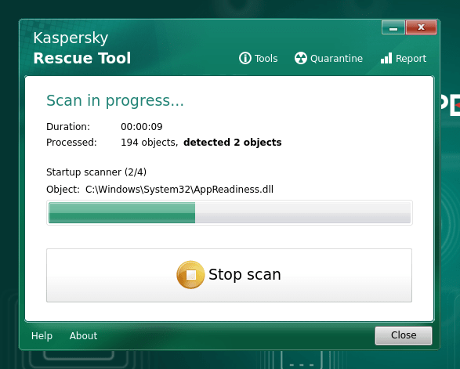The width and height of the screenshot is (460, 369).
Task: Open the Quarantine section label
Action: click(336, 59)
